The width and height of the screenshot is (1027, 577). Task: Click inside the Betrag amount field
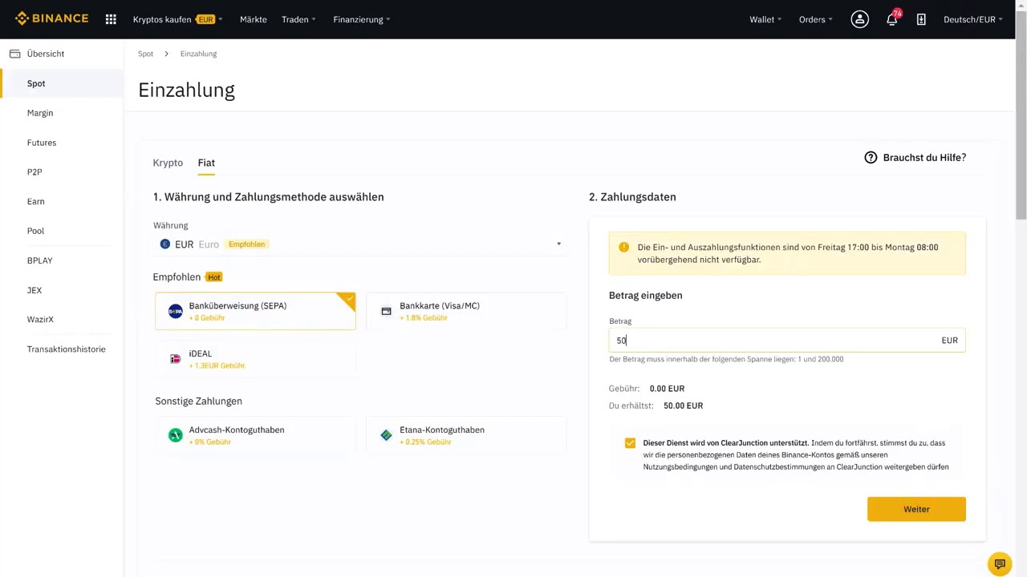[x=787, y=341]
